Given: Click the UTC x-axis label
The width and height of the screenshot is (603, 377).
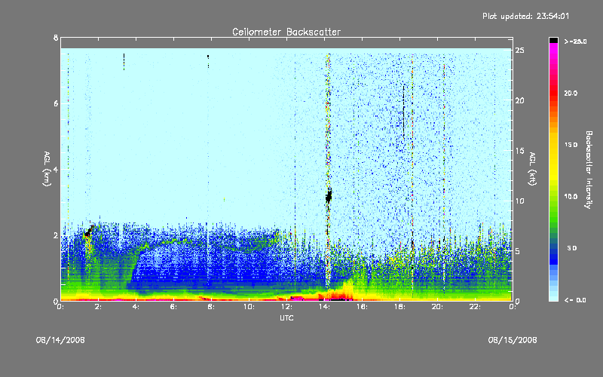Looking at the screenshot, I should point(286,317).
